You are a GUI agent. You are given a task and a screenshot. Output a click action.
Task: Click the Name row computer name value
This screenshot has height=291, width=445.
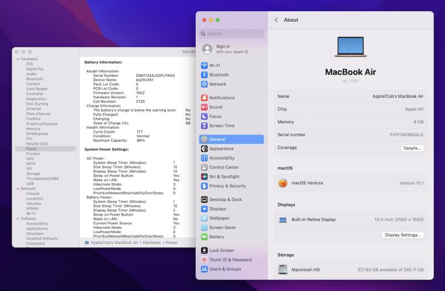pos(398,96)
